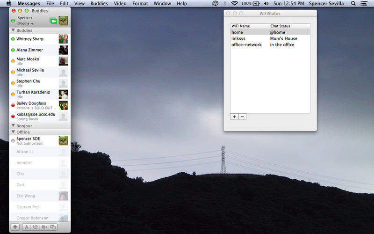The height and width of the screenshot is (234, 374).
Task: Select the linksys WiFi row
Action: pos(270,38)
